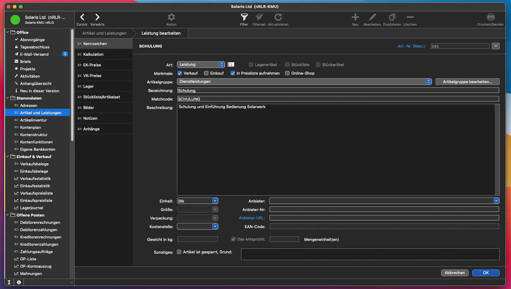Tick the Artikel ist gesperrt checkbox
Screen dimensions: 511x289
pos(179,252)
